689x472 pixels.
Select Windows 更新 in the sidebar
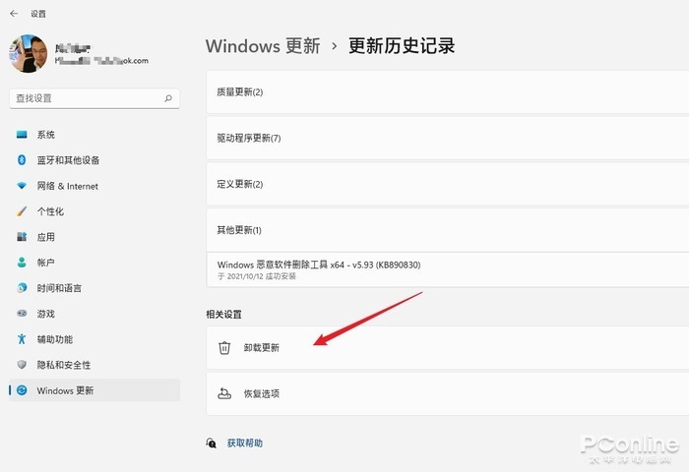tap(65, 390)
